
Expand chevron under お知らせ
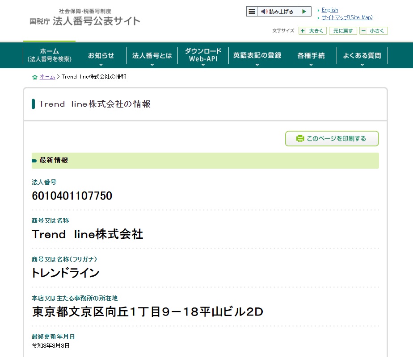click(x=101, y=65)
